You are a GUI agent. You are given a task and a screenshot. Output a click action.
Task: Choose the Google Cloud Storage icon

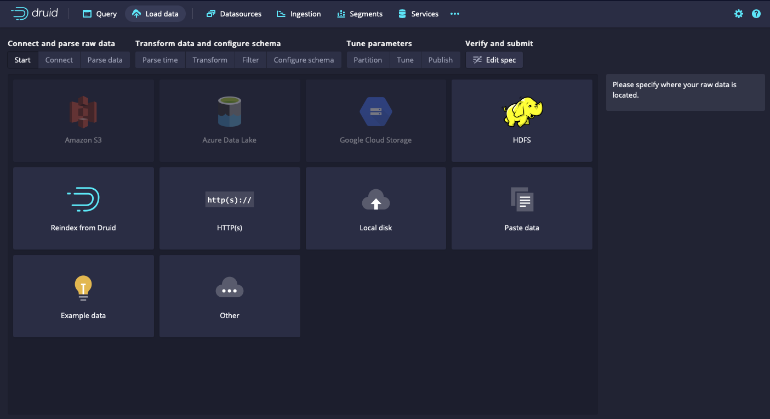click(x=376, y=111)
